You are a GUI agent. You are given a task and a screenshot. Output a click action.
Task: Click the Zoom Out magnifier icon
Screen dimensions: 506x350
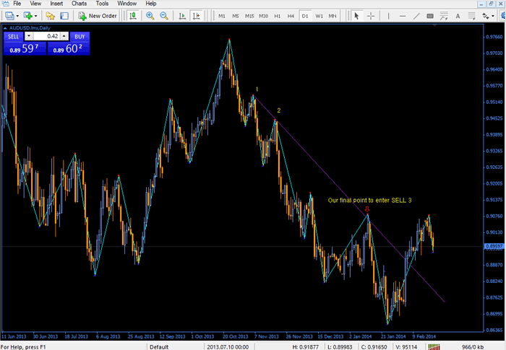pyautogui.click(x=164, y=15)
